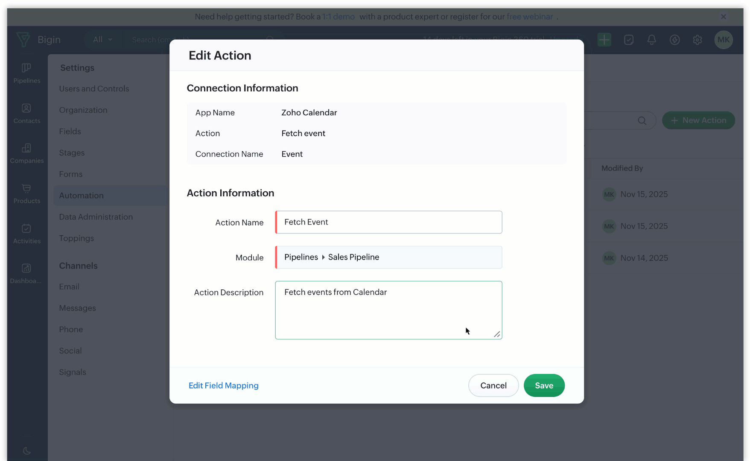Click the green plus quick-create icon

click(x=604, y=40)
